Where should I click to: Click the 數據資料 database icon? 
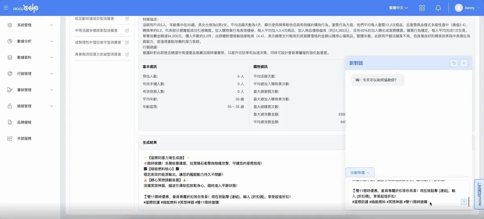(x=10, y=57)
